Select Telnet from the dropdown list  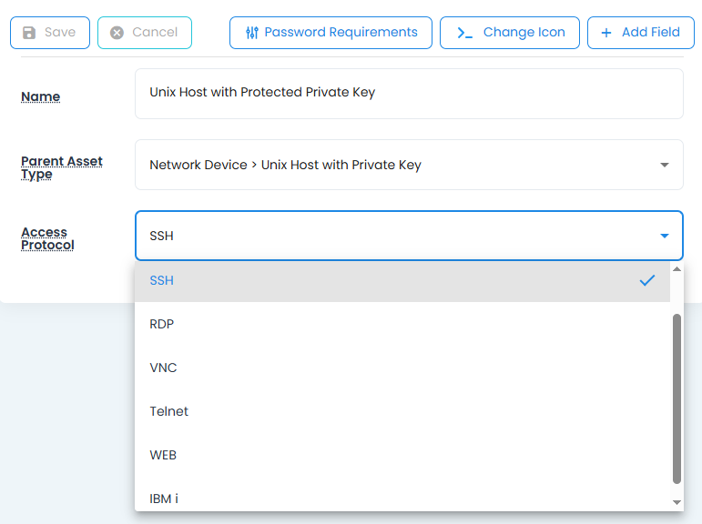point(169,411)
